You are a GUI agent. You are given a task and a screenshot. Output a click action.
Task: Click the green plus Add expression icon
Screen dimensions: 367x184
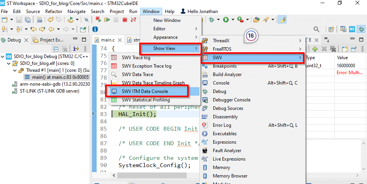(x=315, y=49)
